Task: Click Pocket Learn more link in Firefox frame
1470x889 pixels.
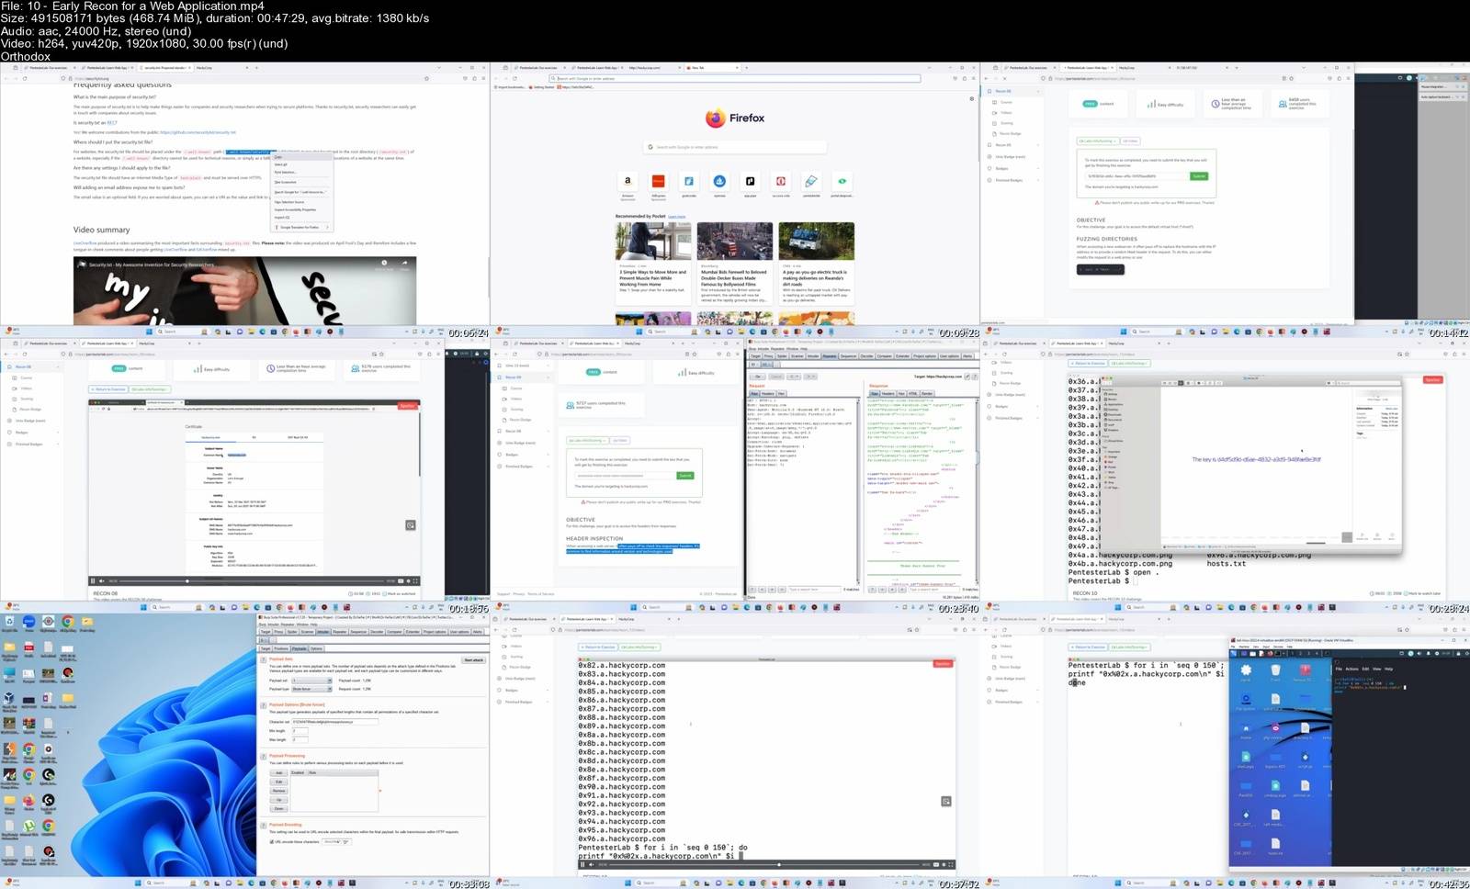Action: 677,217
